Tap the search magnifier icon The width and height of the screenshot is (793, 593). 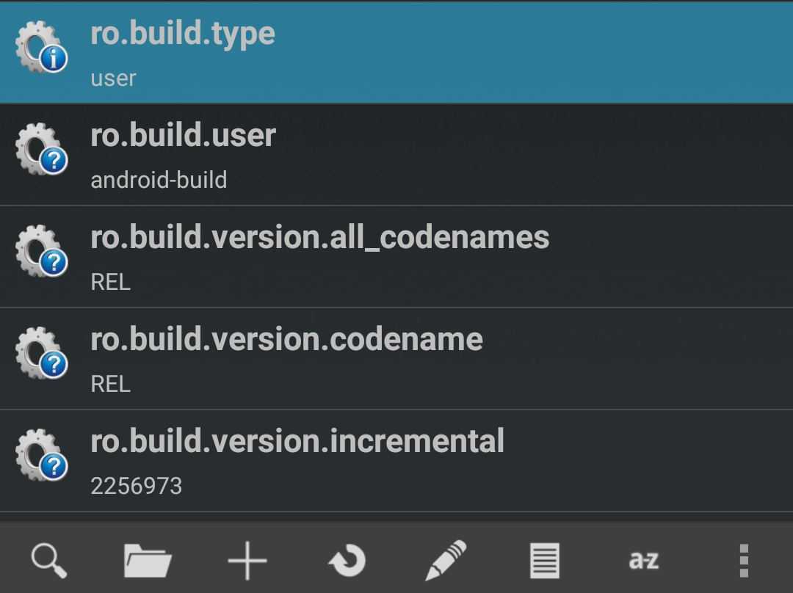pyautogui.click(x=49, y=560)
